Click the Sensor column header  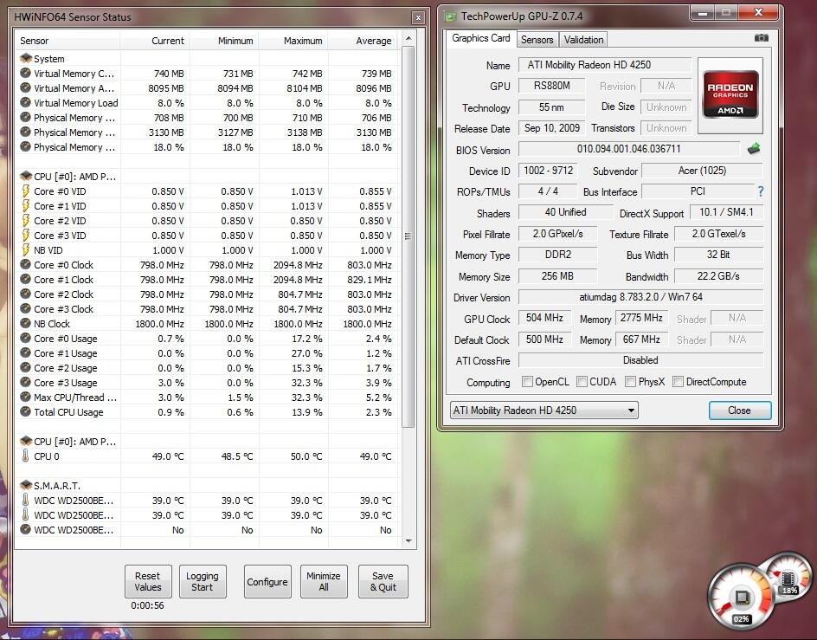click(x=68, y=41)
